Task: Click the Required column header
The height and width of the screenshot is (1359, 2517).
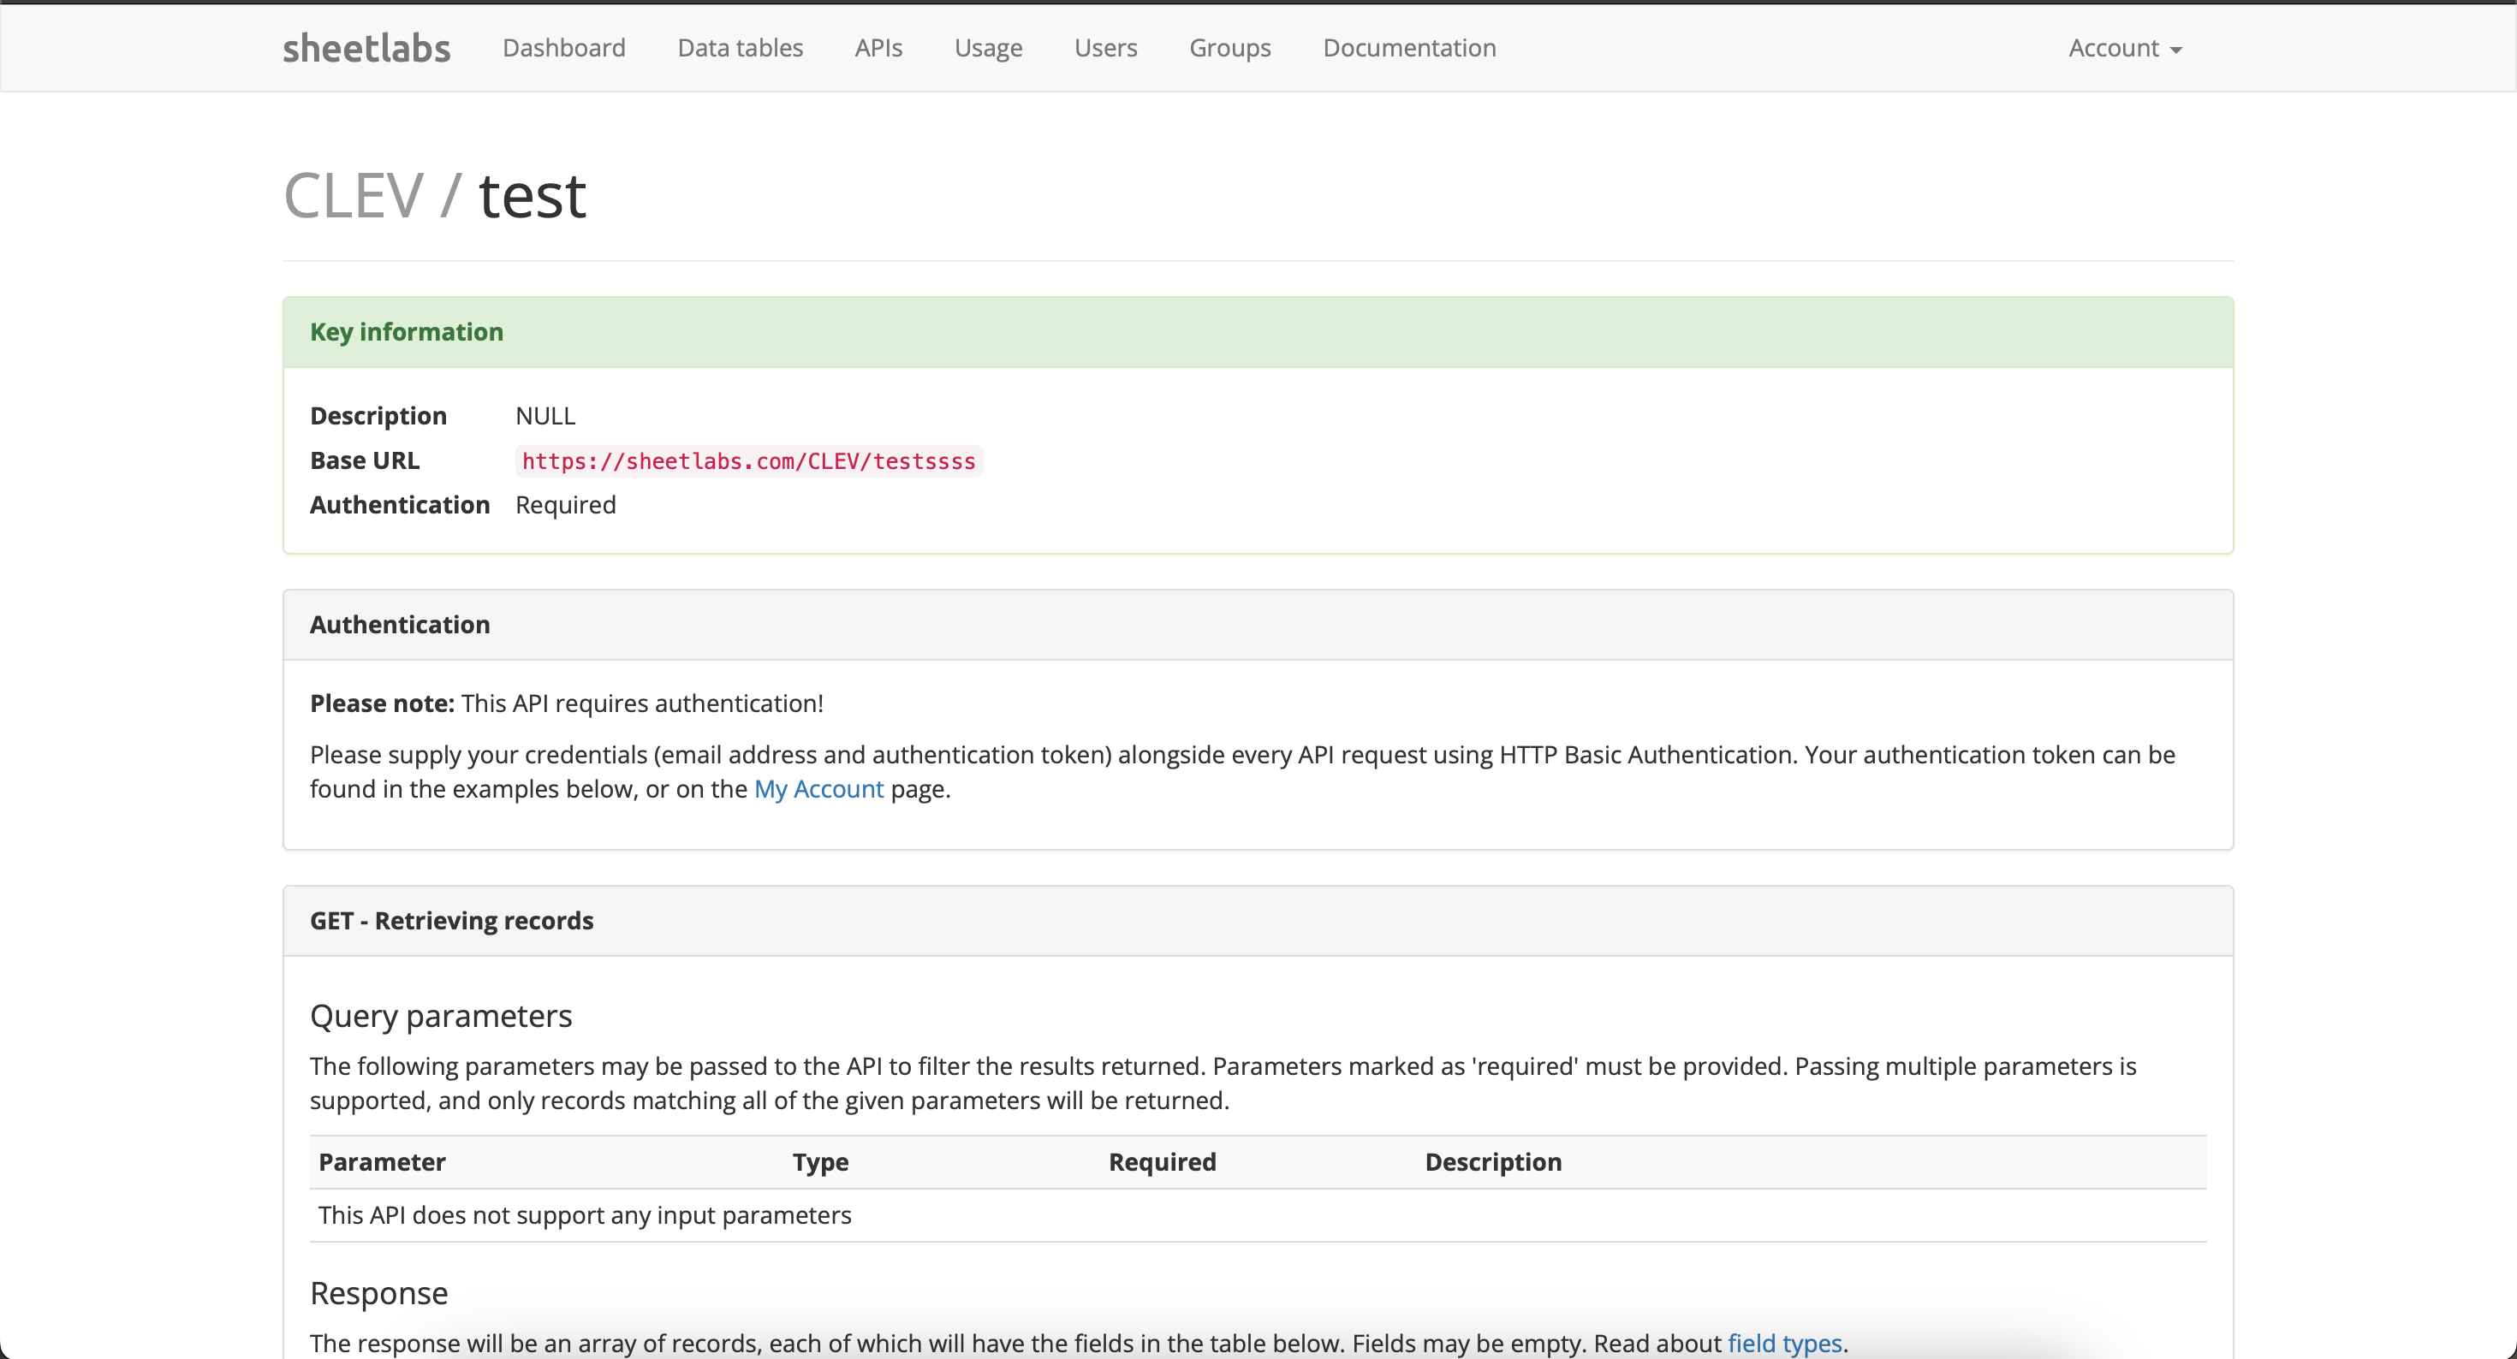Action: click(1162, 1161)
